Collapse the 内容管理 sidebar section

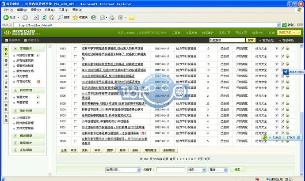click(28, 90)
